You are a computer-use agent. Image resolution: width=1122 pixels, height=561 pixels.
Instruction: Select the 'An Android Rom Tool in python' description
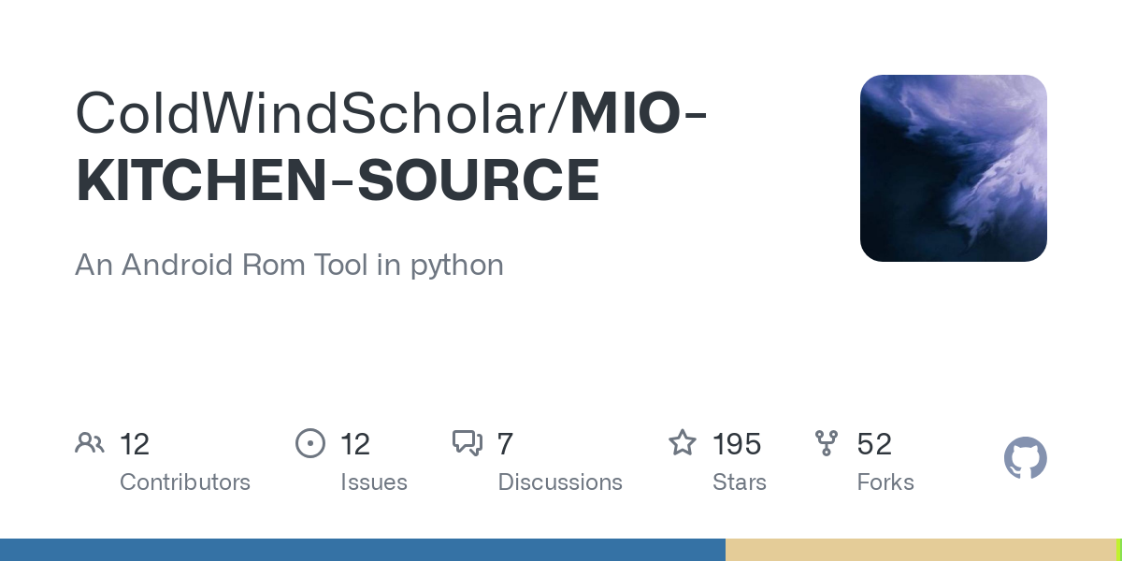(289, 265)
